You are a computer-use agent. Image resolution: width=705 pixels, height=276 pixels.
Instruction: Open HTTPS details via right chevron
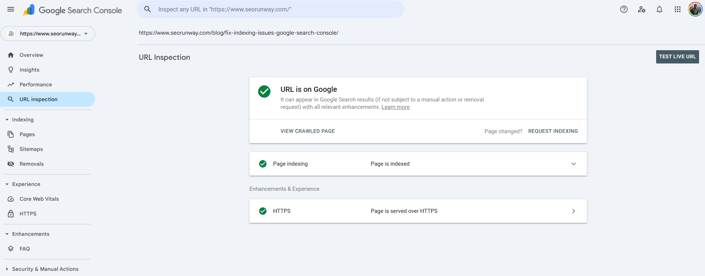coord(574,211)
